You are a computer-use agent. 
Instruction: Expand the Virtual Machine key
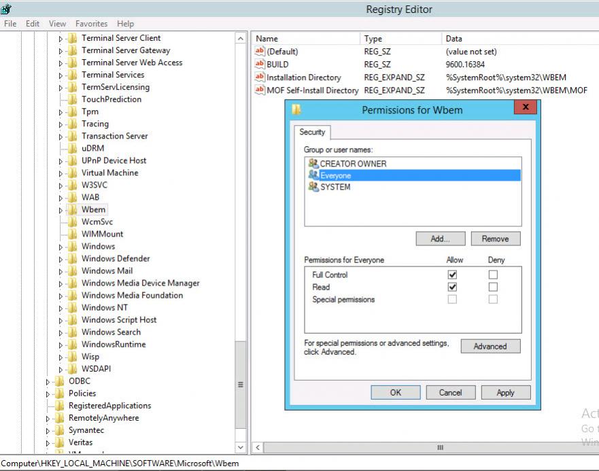click(61, 173)
